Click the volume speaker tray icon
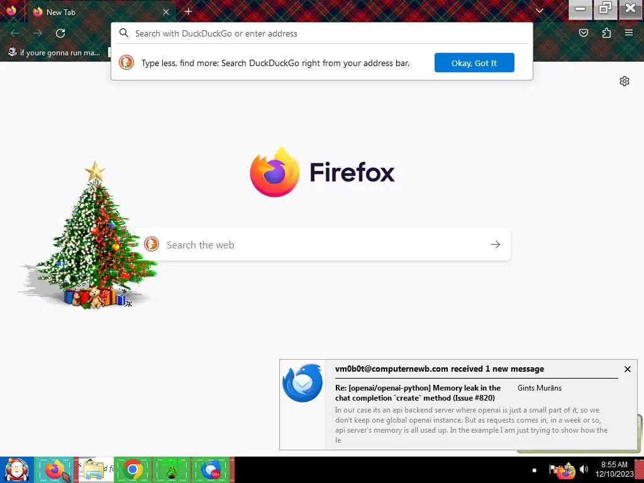The height and width of the screenshot is (483, 644). coord(584,469)
